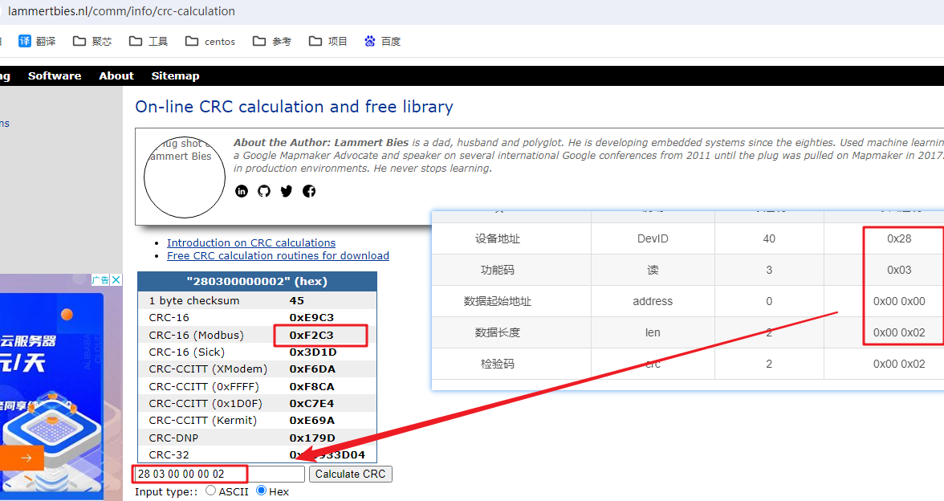Image resolution: width=944 pixels, height=501 pixels.
Task: Open the 工具 bookmark folder
Action: click(x=148, y=41)
